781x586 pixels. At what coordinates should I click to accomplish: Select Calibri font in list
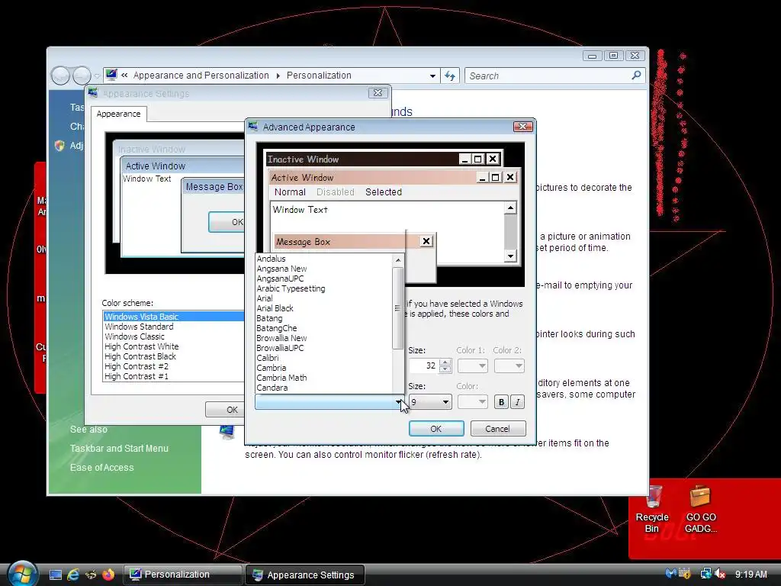coord(323,358)
